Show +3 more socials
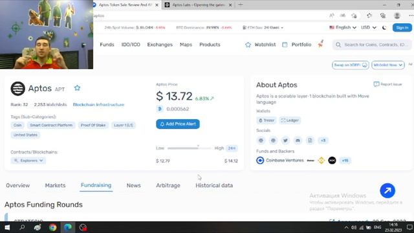Viewport: 414px width, 233px height. click(323, 140)
